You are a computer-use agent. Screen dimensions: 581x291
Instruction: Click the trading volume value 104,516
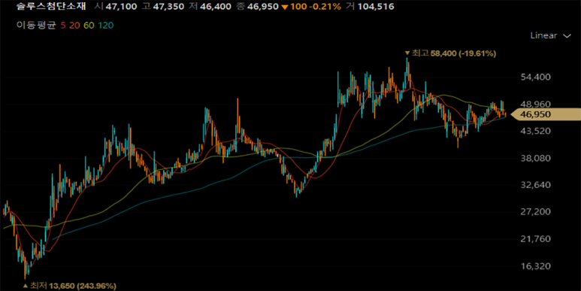(376, 6)
